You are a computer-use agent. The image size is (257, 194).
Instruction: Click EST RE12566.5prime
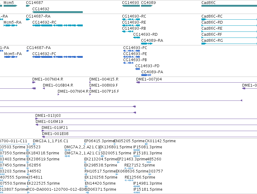click(x=129, y=180)
